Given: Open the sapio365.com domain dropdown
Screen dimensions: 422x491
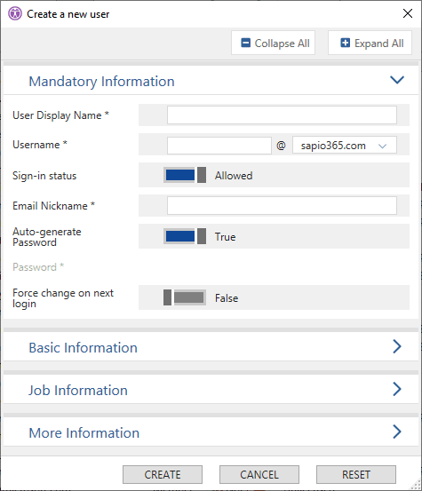Looking at the screenshot, I should (x=345, y=146).
